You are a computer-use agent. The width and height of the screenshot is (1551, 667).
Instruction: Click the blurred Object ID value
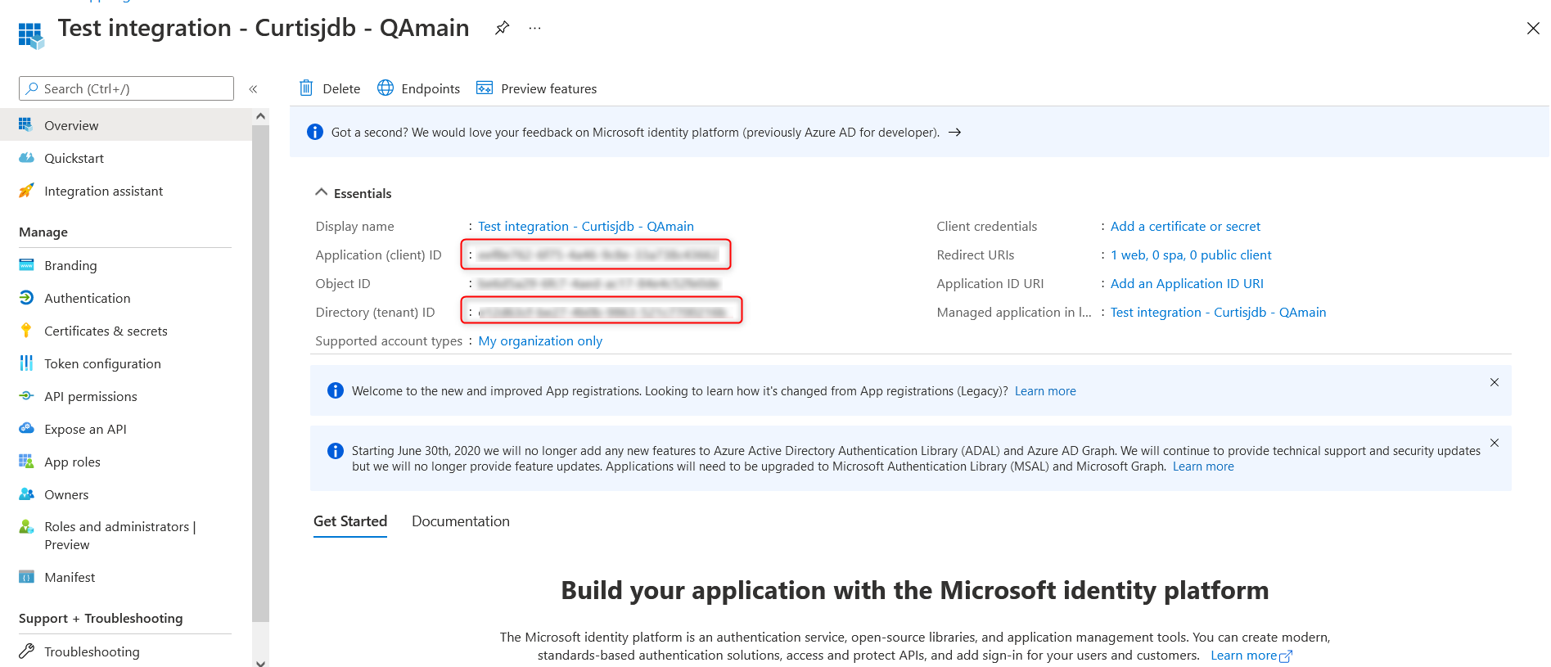598,283
